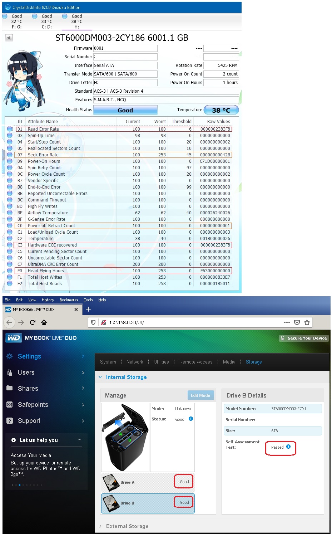Image resolution: width=332 pixels, height=536 pixels.
Task: Click the info icon beside Passed
Action: pyautogui.click(x=288, y=447)
